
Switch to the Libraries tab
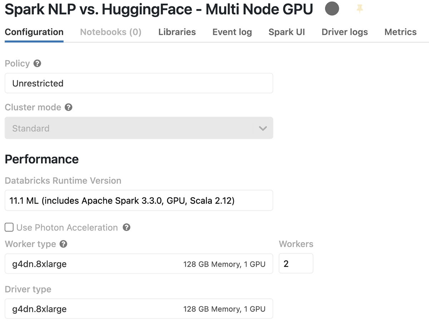pos(177,32)
